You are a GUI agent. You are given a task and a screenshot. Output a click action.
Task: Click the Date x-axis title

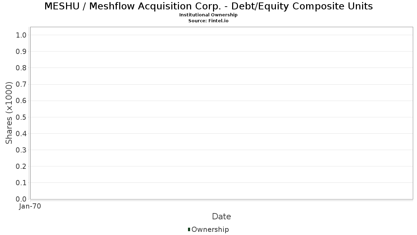(221, 217)
